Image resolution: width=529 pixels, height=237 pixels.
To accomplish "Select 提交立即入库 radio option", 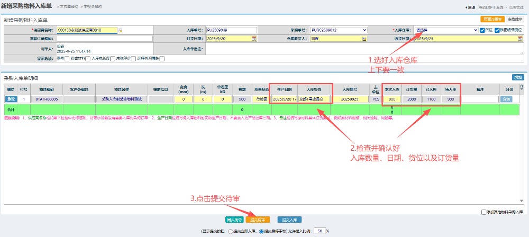I will coord(230,231).
